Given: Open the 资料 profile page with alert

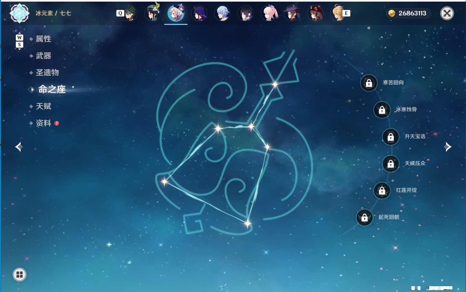Looking at the screenshot, I should click(44, 123).
